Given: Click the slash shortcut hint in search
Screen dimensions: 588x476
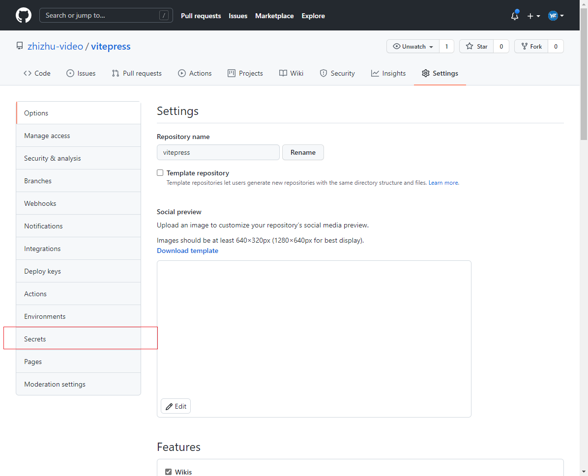Looking at the screenshot, I should pyautogui.click(x=164, y=15).
